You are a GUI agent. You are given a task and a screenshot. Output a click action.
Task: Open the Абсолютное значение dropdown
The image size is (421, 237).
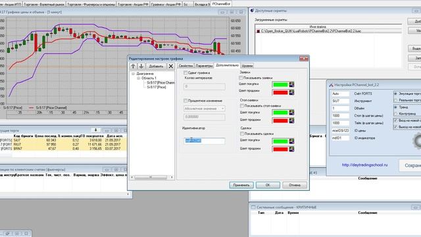(x=205, y=109)
